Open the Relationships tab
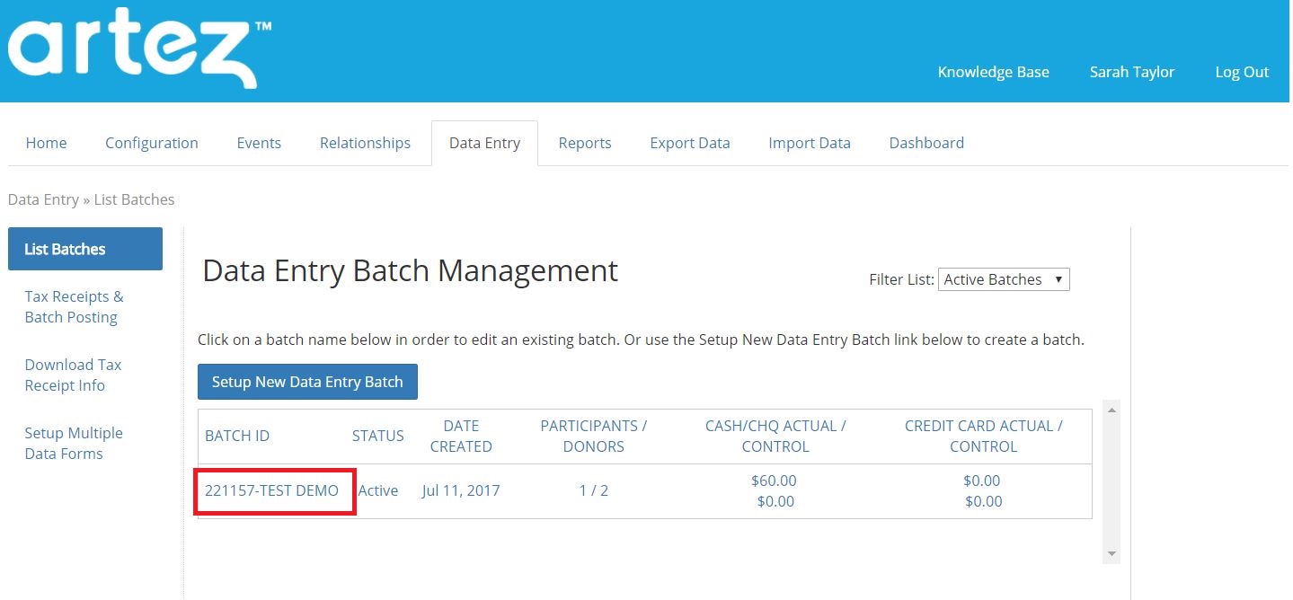1293x600 pixels. [x=365, y=143]
